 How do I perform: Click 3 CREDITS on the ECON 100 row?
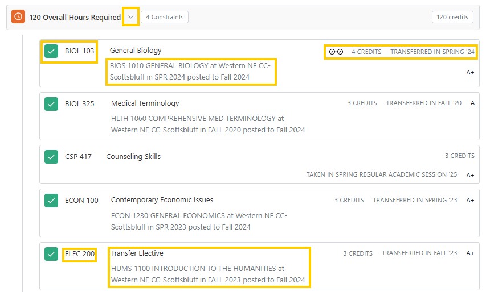349,200
